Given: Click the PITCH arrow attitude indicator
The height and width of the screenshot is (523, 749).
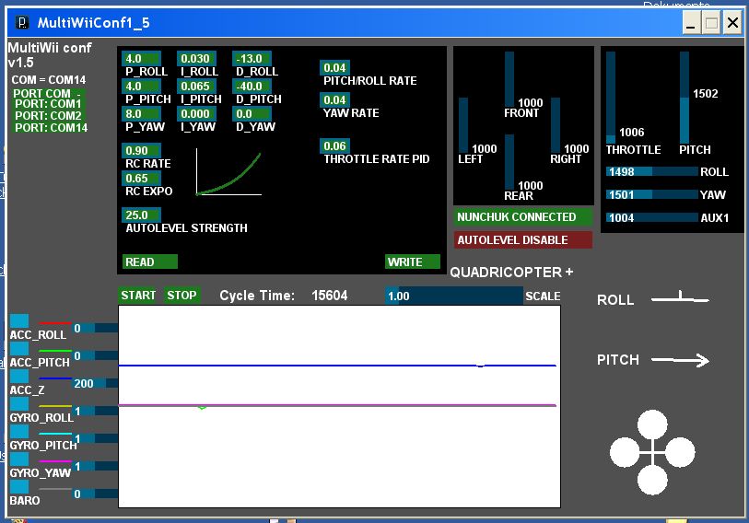Looking at the screenshot, I should pos(680,360).
